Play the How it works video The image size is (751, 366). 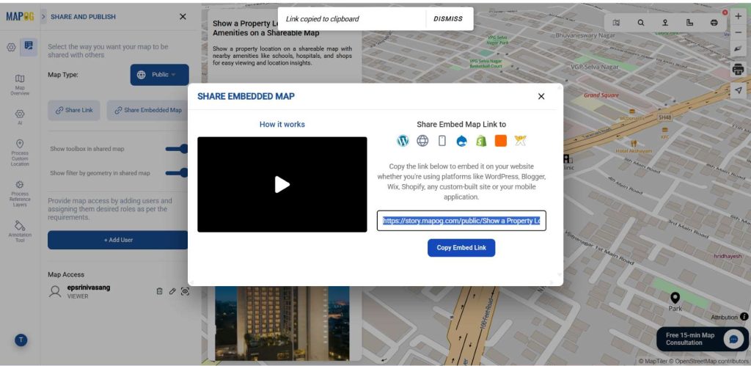(282, 184)
